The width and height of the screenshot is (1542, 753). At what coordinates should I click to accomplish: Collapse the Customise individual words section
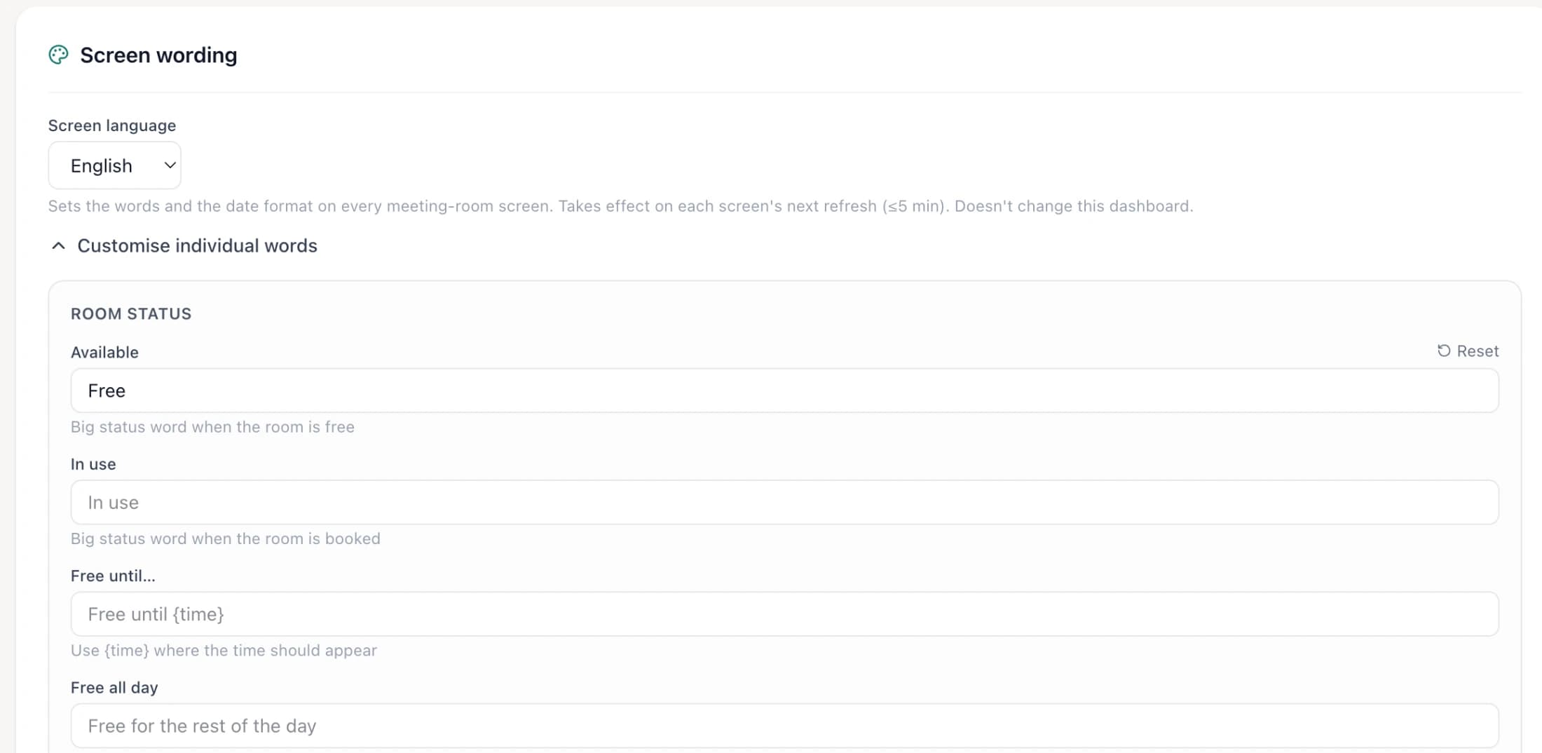point(183,245)
